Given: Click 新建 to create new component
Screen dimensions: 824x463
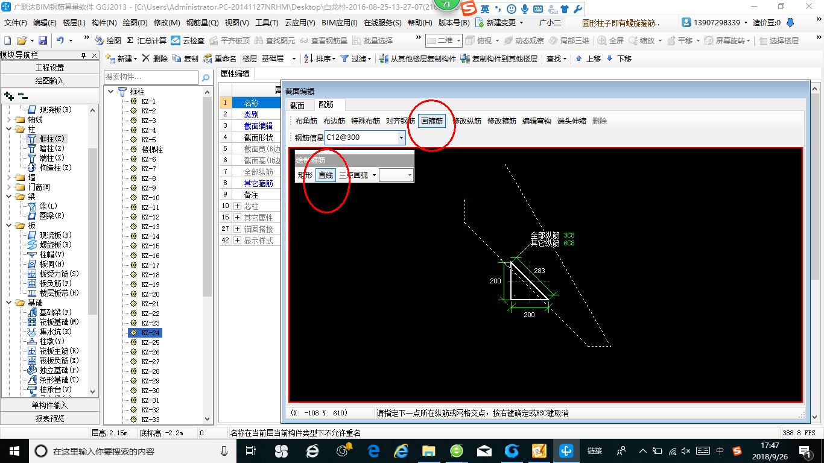Looking at the screenshot, I should click(x=121, y=58).
